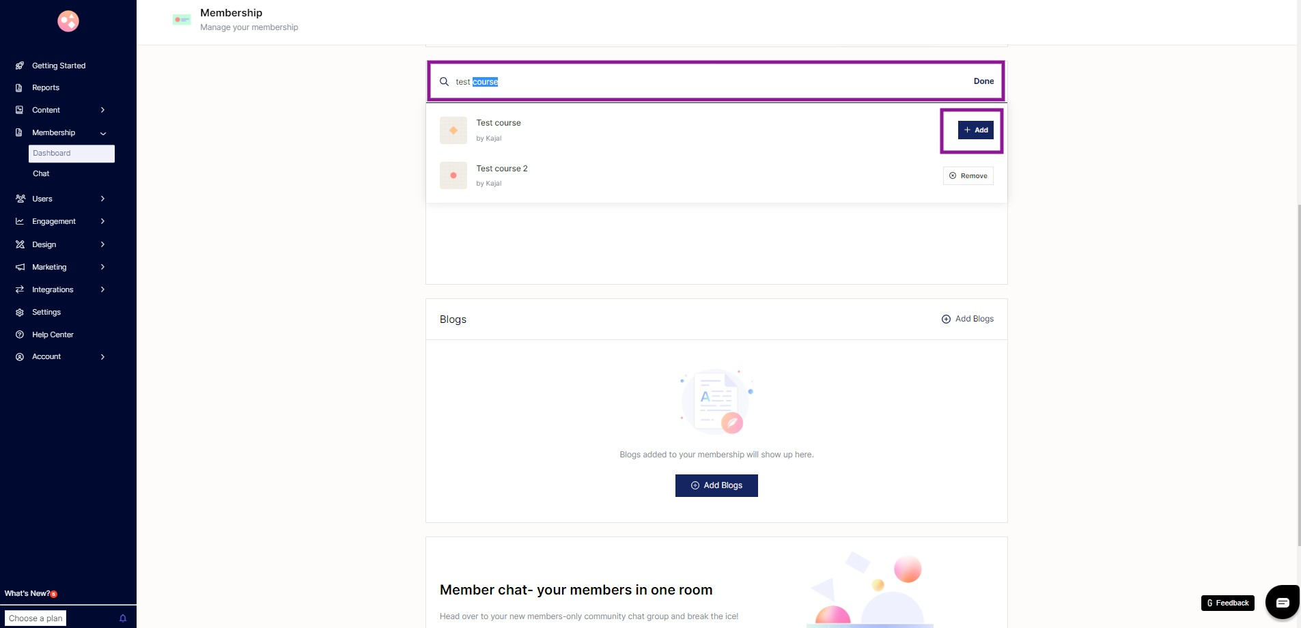1301x628 pixels.
Task: Expand the Content submenu chevron
Action: click(102, 110)
